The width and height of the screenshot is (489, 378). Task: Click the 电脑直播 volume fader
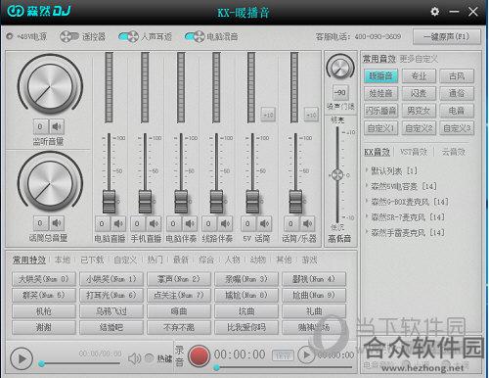coord(110,202)
